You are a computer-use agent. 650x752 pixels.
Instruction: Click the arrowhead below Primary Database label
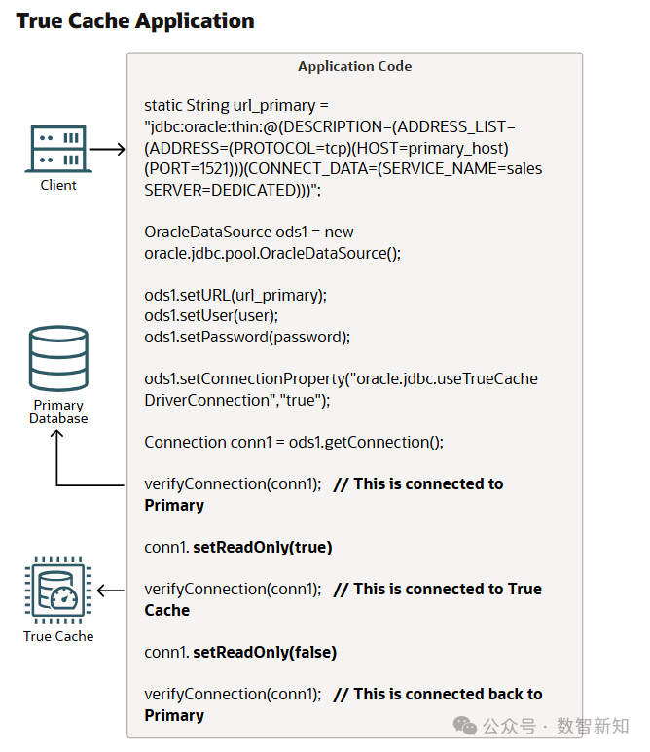click(57, 436)
